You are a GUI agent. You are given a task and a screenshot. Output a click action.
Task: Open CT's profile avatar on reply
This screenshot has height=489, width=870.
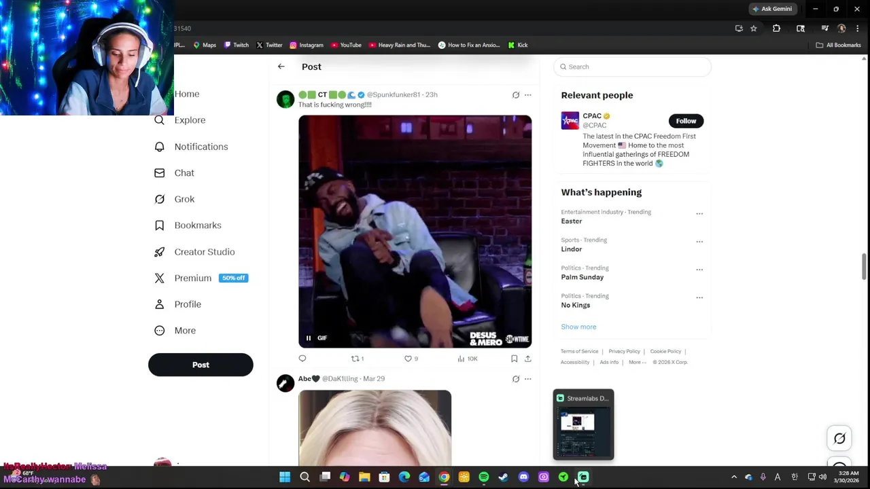(x=285, y=99)
